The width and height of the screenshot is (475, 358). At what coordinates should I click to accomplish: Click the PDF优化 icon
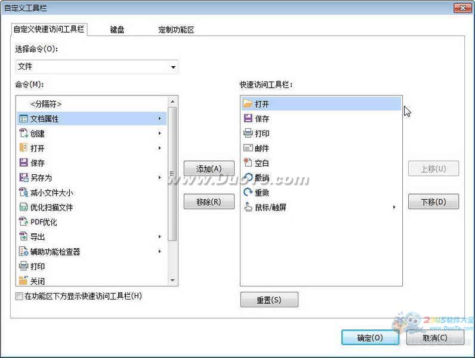[x=23, y=222]
